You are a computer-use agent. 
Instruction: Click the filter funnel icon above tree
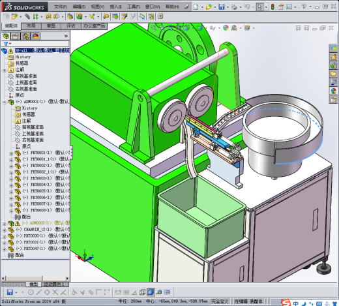click(x=6, y=44)
